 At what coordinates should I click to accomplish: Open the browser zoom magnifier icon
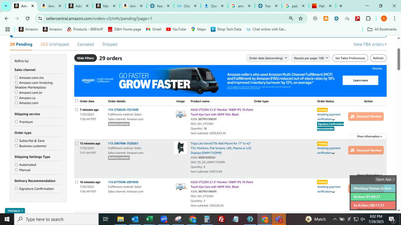click(291, 18)
